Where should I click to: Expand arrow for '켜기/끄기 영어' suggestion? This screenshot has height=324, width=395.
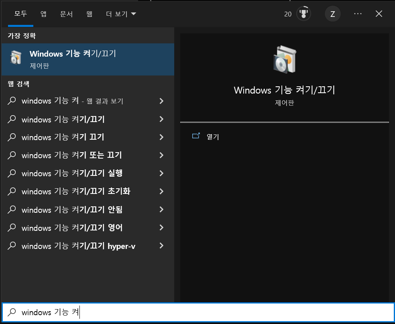(161, 228)
